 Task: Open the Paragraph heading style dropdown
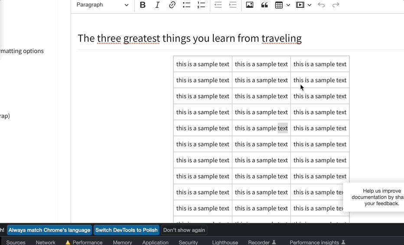[x=103, y=5]
